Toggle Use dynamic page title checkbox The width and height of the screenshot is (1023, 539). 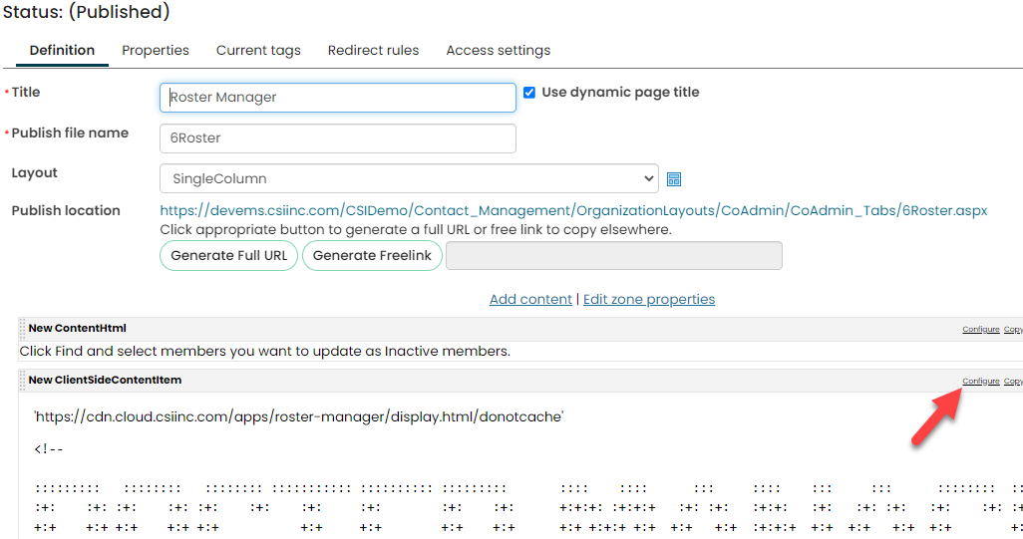[529, 93]
